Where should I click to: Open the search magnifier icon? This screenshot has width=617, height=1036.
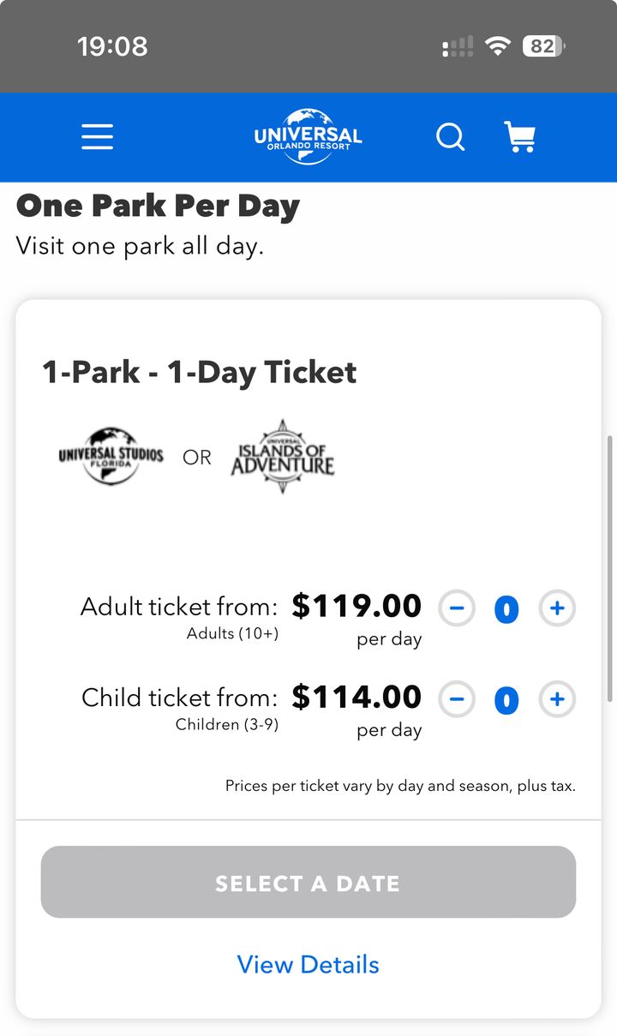(x=450, y=137)
